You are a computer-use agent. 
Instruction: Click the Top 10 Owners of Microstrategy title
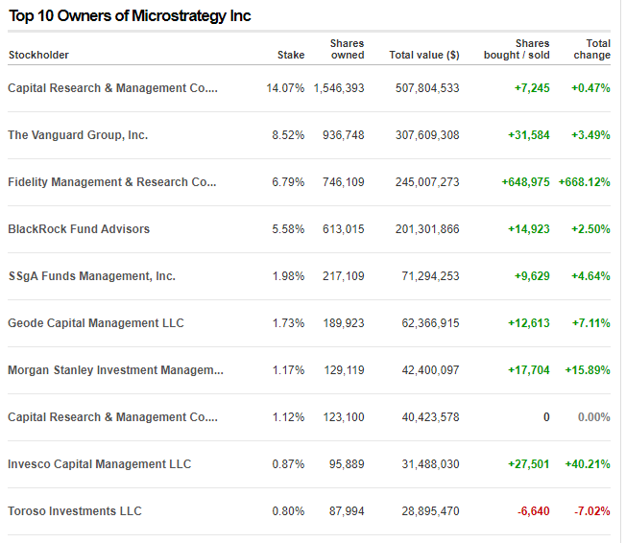coord(130,17)
